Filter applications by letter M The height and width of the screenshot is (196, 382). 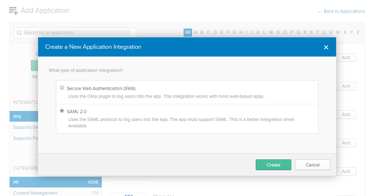[x=271, y=32]
